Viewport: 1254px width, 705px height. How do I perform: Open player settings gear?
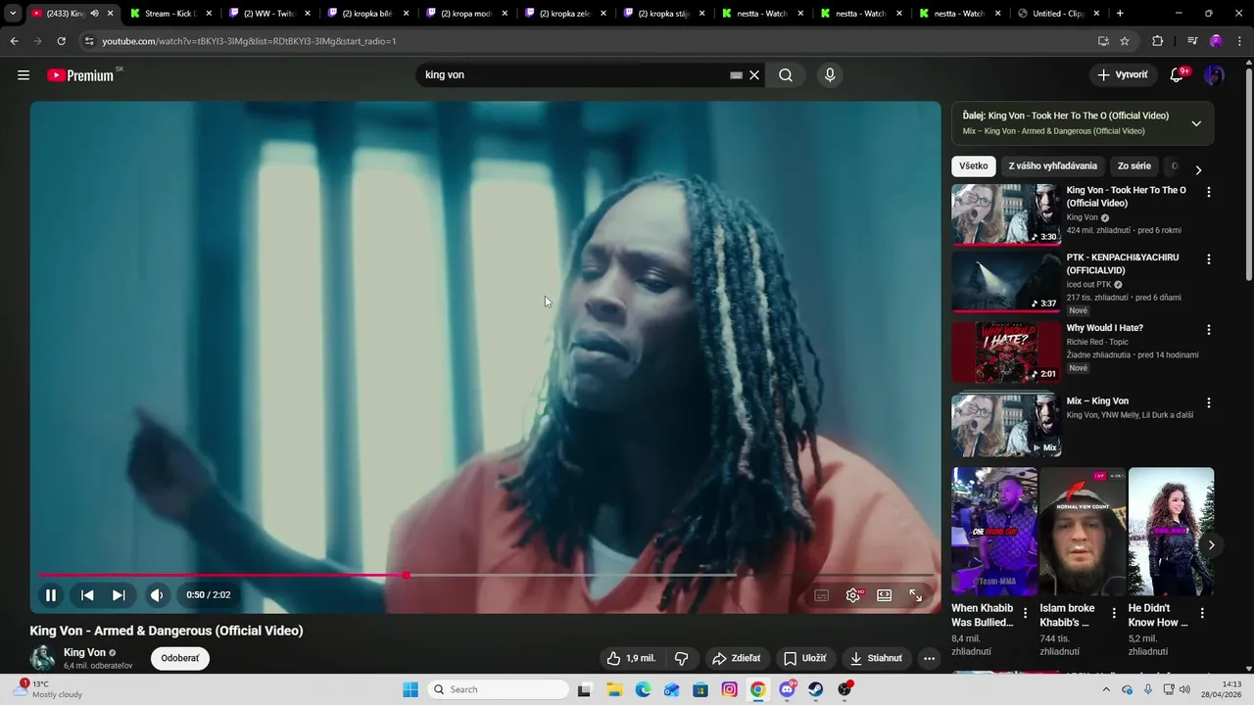point(853,595)
